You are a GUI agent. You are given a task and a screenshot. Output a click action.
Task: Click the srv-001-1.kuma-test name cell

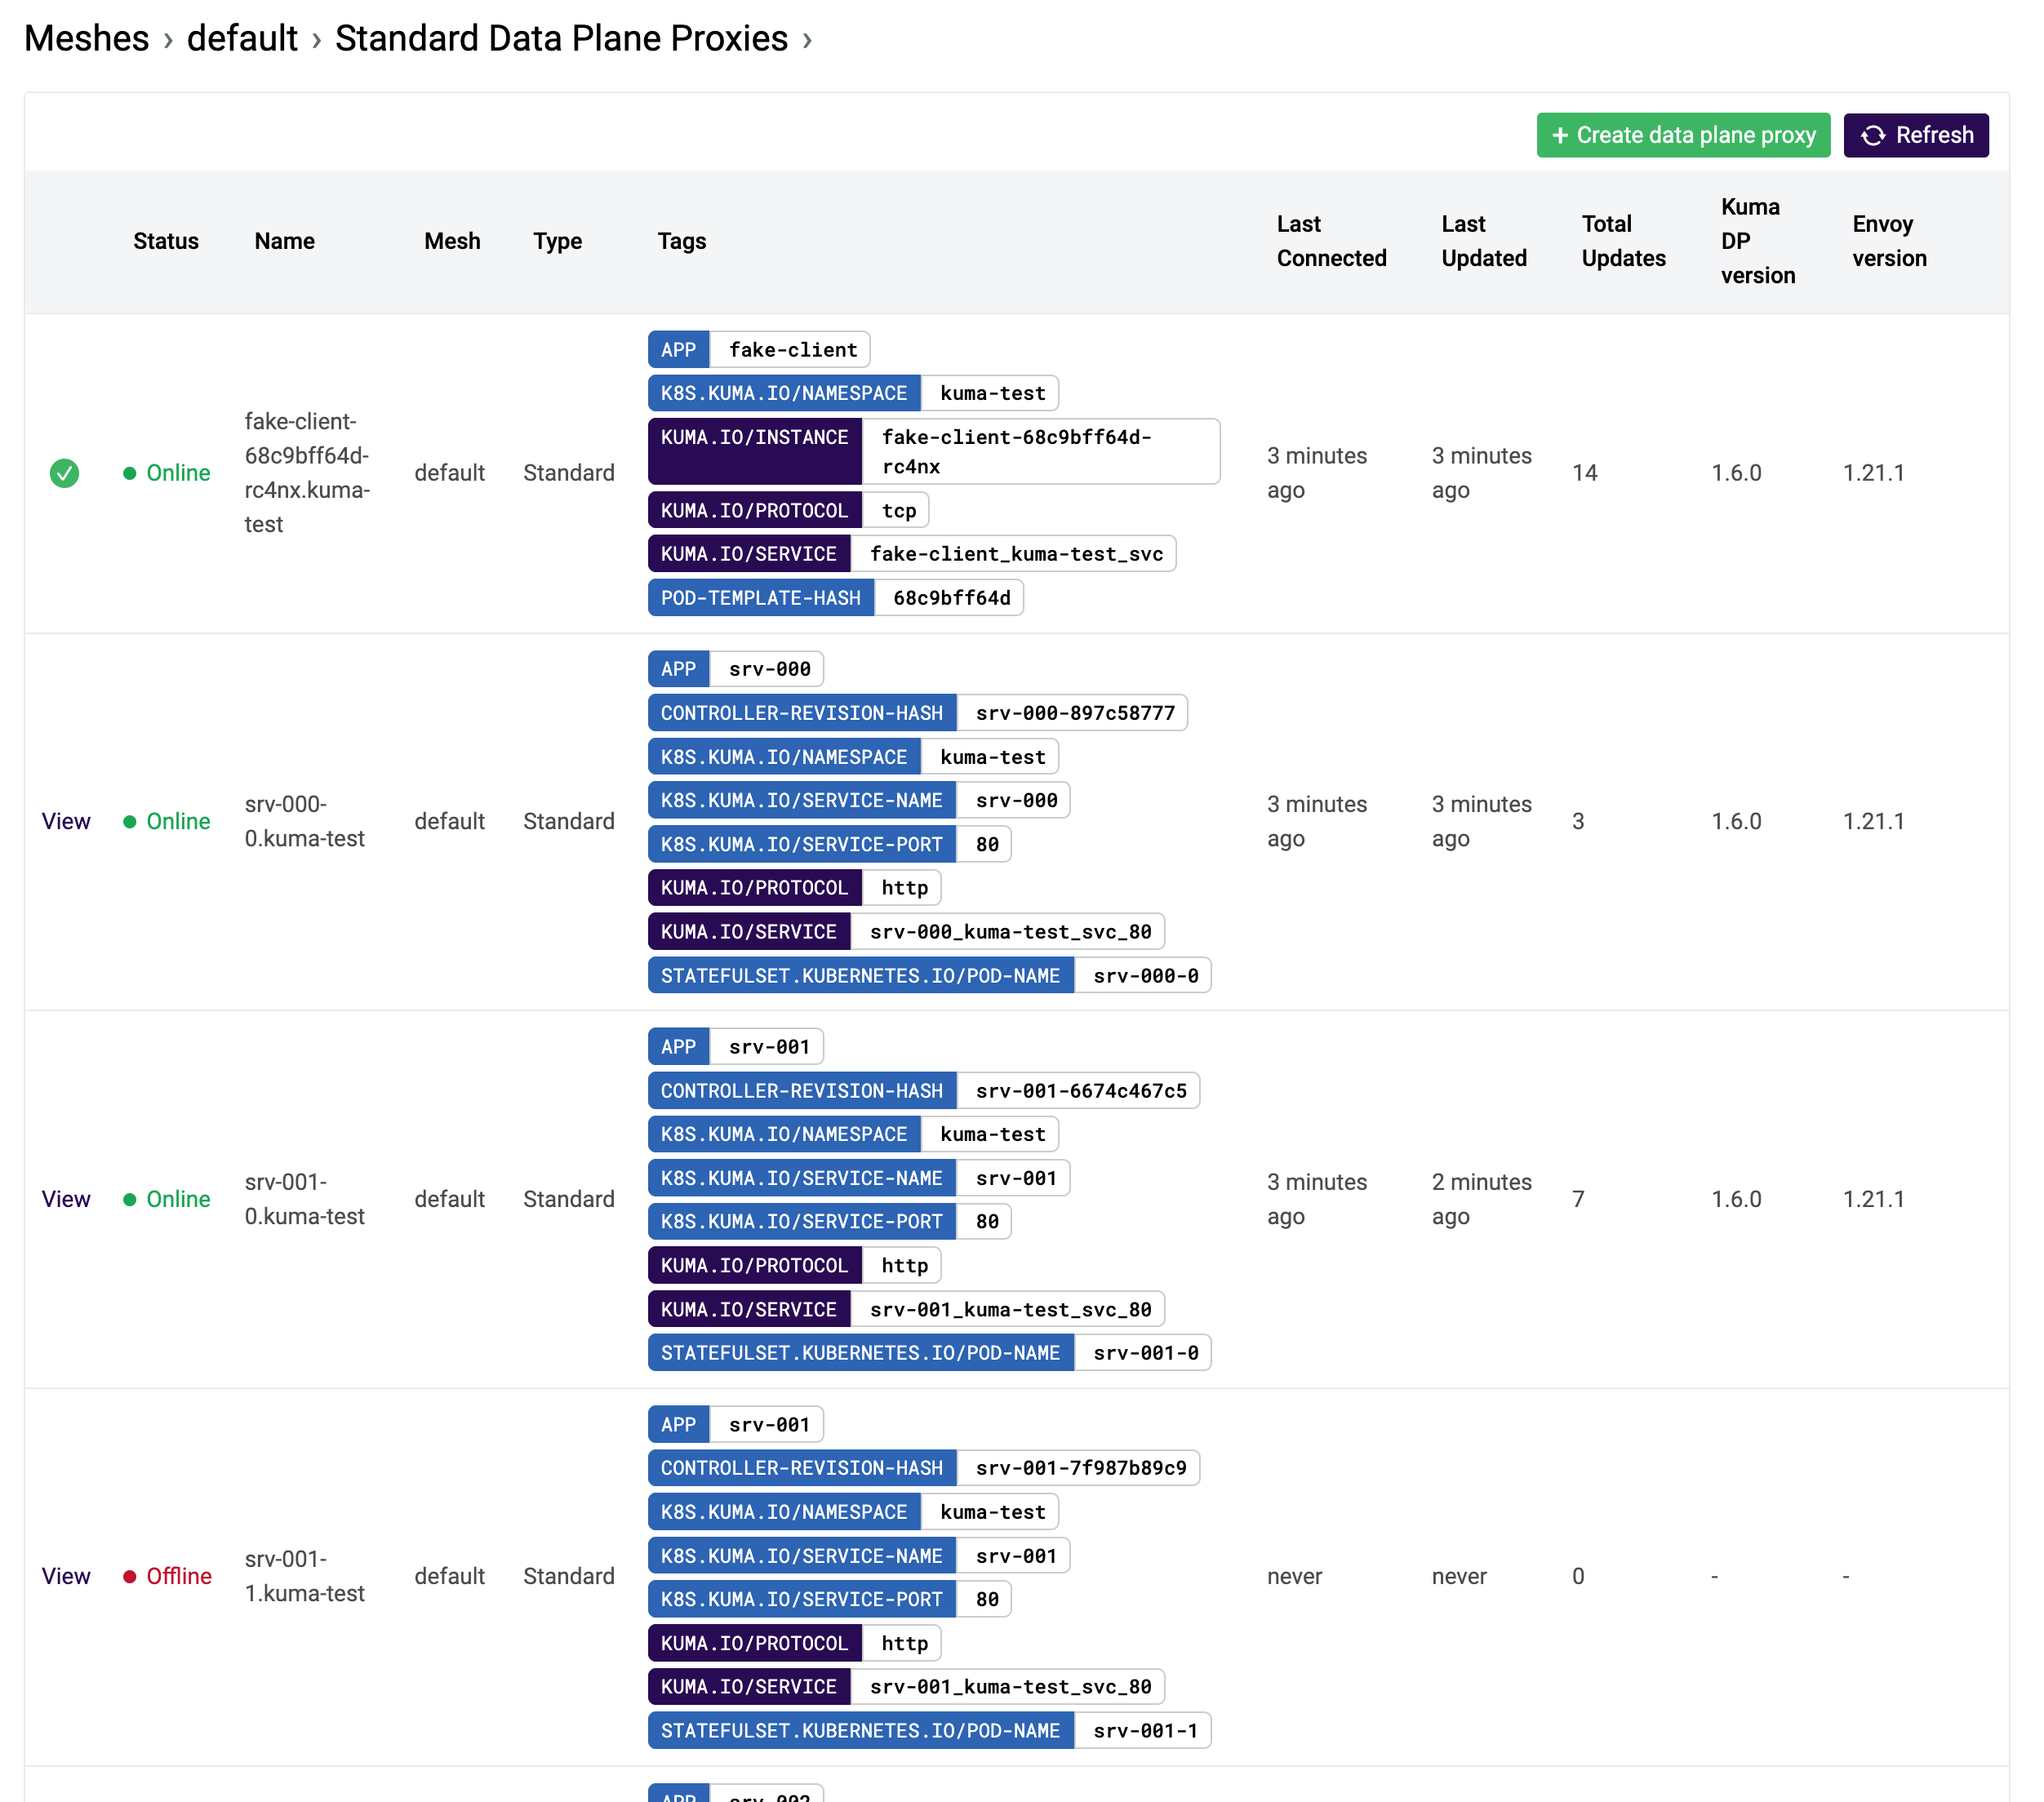point(304,1576)
